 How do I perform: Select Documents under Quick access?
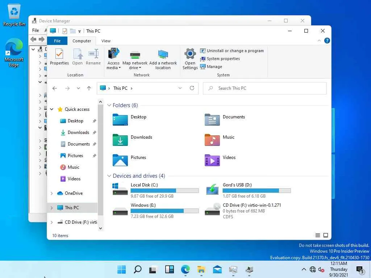click(x=78, y=144)
